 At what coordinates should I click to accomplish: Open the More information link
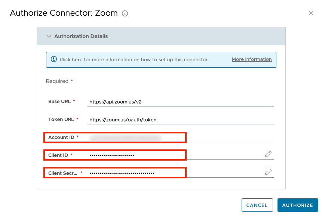point(251,59)
